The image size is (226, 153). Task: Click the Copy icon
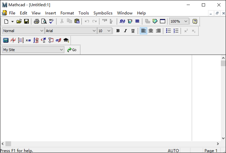click(x=69, y=21)
